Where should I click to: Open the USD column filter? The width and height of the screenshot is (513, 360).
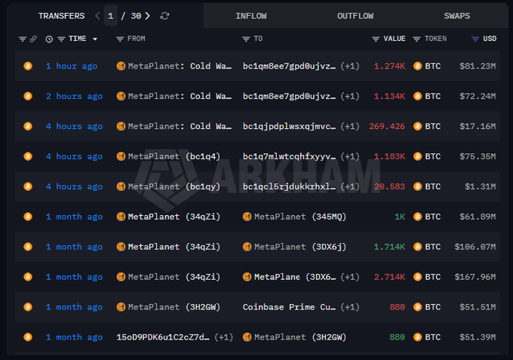pyautogui.click(x=475, y=39)
